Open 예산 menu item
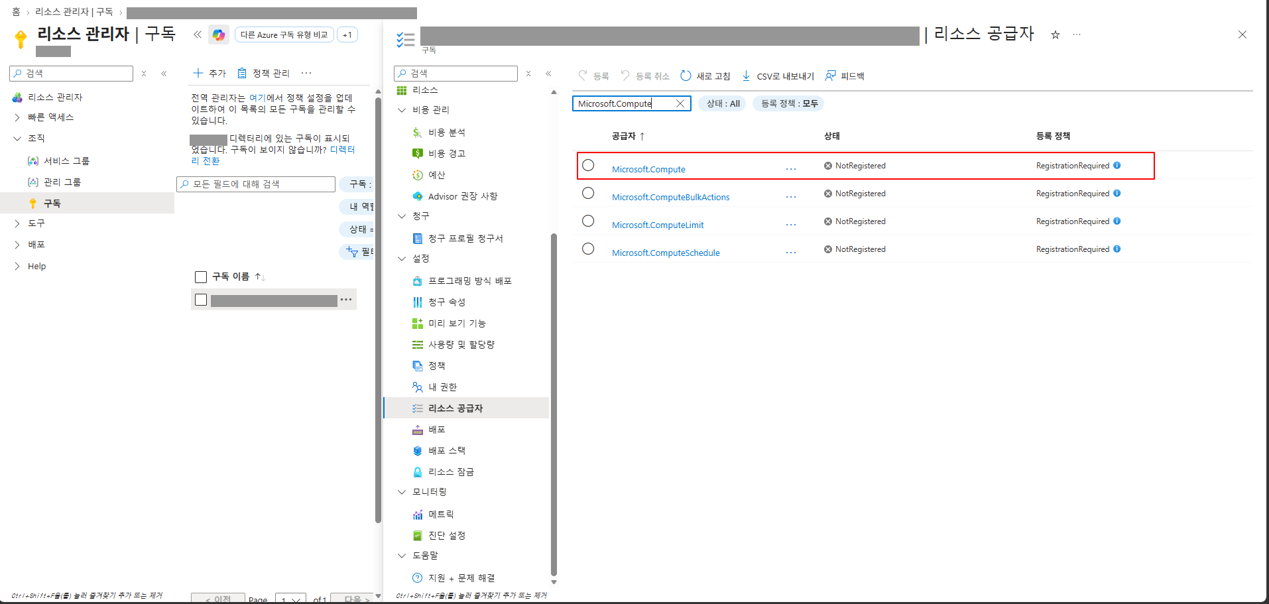Image resolution: width=1269 pixels, height=604 pixels. click(436, 175)
